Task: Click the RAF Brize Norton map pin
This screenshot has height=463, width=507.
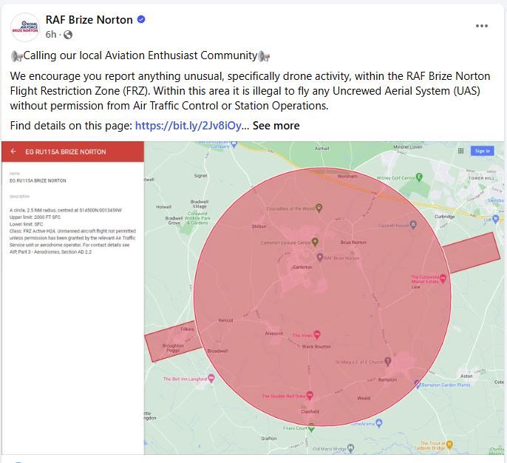Action: [320, 257]
